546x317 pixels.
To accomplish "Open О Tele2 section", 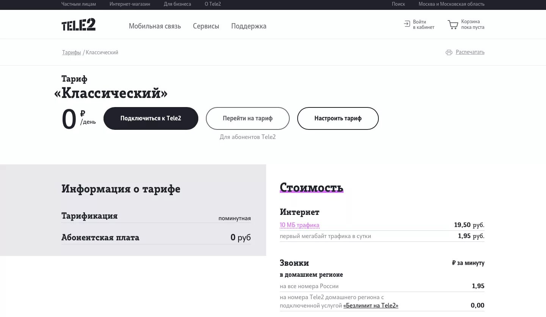I will (x=213, y=4).
